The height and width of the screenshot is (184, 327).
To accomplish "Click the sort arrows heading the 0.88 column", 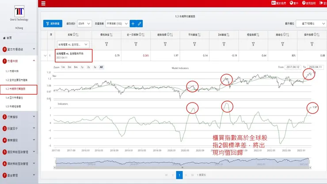I will [x=318, y=34].
